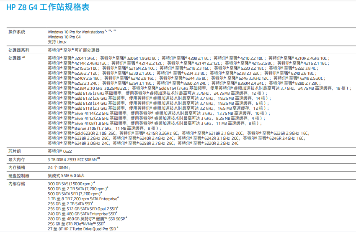Click the 'Gold 6154' processor description
Screen dimensions: 356x232
pos(242,88)
